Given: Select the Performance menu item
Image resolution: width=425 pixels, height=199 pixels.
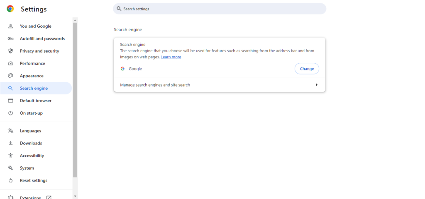Looking at the screenshot, I should click(36, 63).
